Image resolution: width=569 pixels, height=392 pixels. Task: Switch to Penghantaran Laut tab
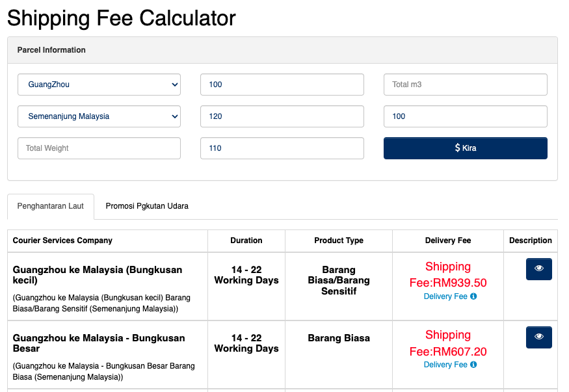[51, 206]
